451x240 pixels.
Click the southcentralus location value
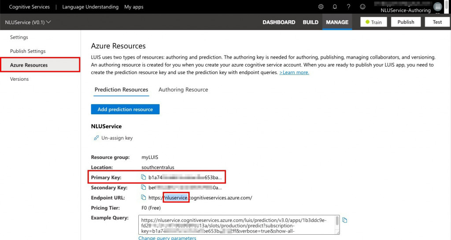click(158, 167)
